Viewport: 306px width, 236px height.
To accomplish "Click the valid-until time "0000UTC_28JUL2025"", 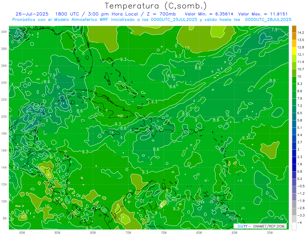I will point(268,19).
